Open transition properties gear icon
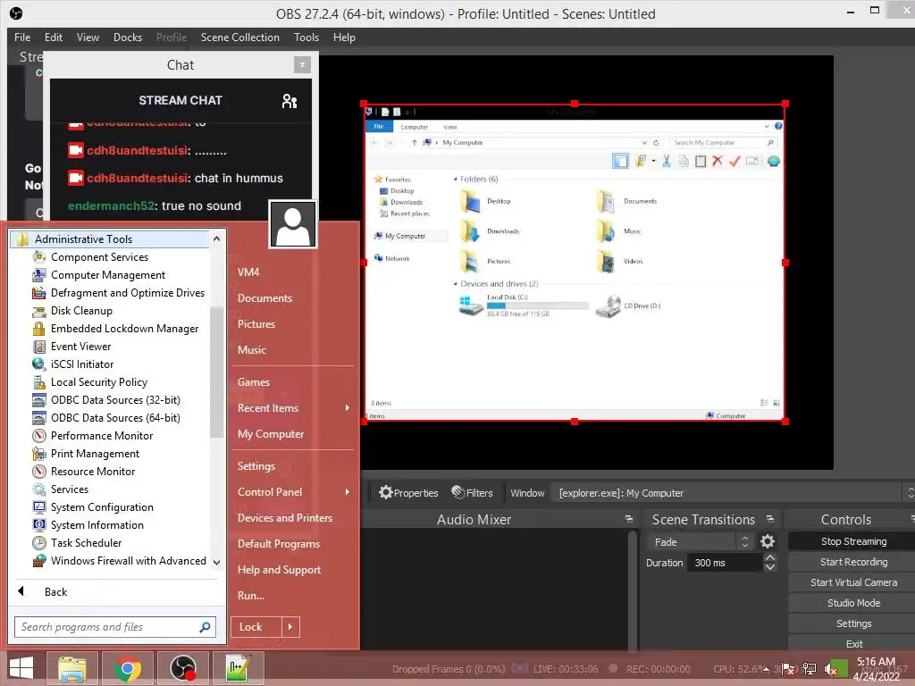 768,542
